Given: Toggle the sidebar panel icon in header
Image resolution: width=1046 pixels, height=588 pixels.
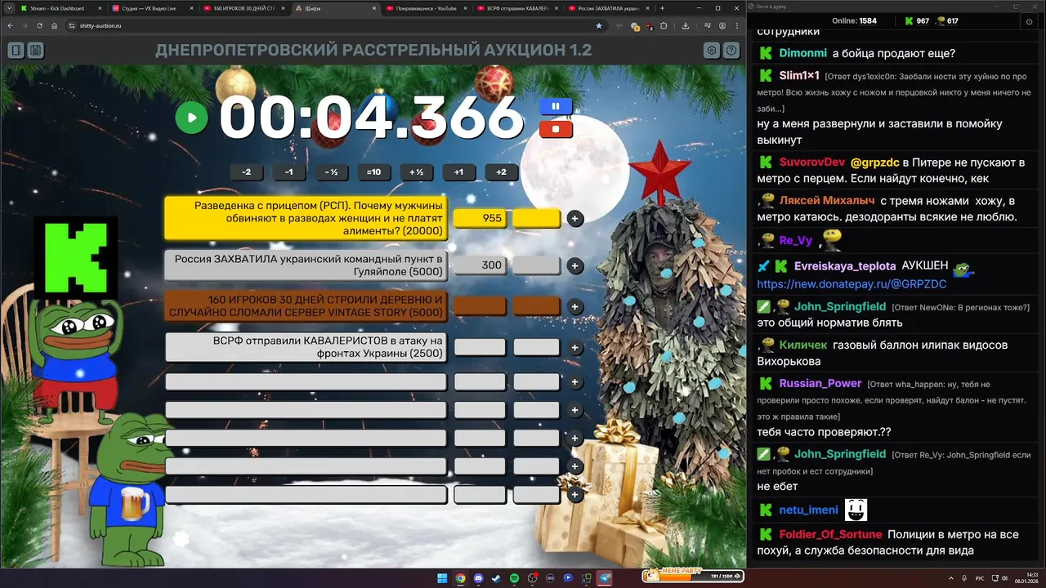Looking at the screenshot, I should (x=16, y=51).
